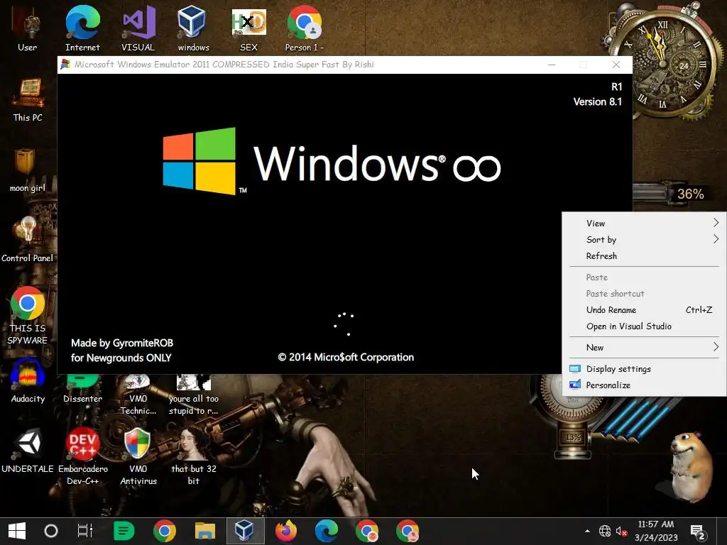Choose Undo Rename in context menu
The width and height of the screenshot is (727, 545).
(645, 310)
